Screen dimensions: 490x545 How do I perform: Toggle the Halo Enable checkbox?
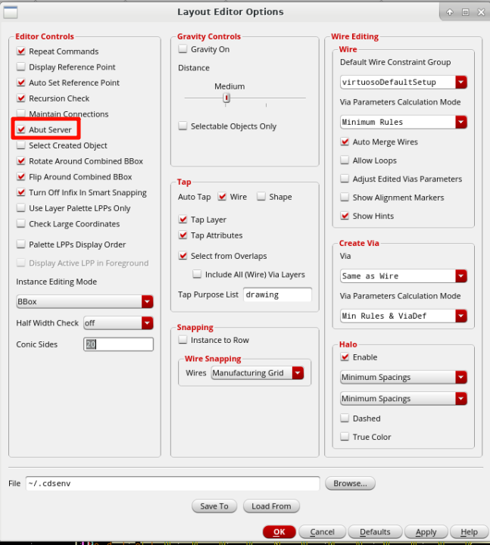[x=345, y=357]
